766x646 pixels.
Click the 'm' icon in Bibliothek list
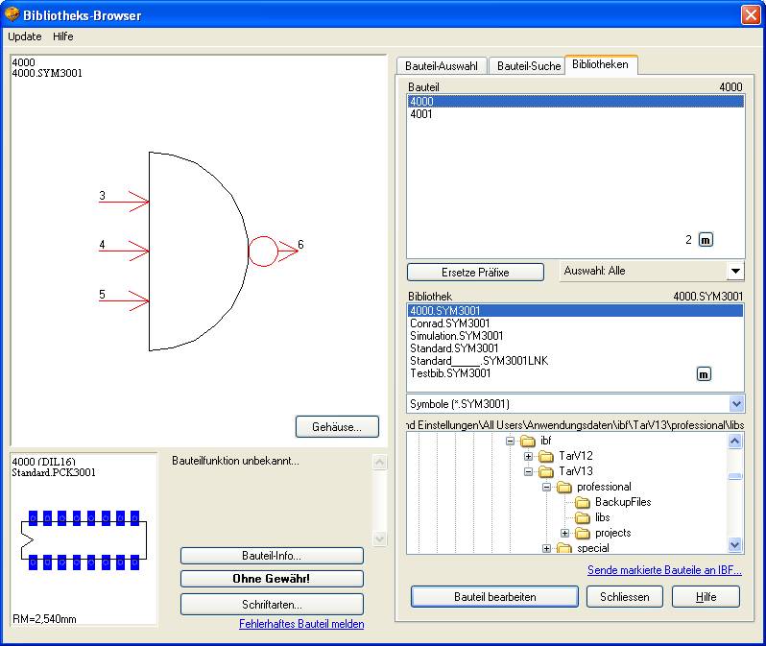click(x=704, y=374)
